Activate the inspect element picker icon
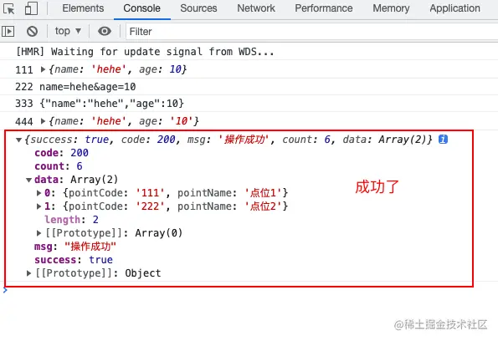Viewport: 498px width, 341px height. click(9, 8)
